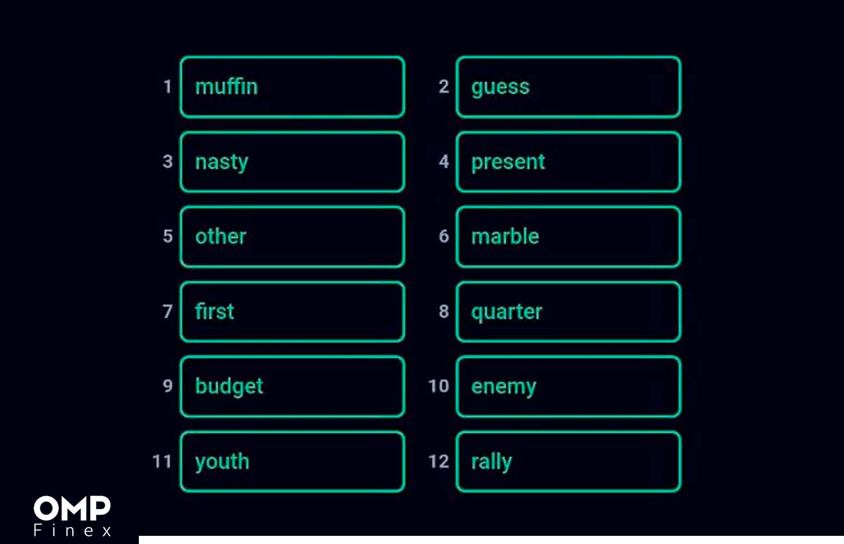The height and width of the screenshot is (544, 844).
Task: Select the 'muffin' word field
Action: pos(292,87)
